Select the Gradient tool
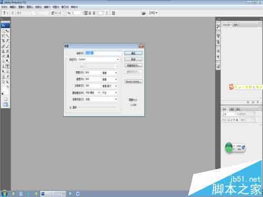Screen dimensions: 263x197 click(7, 56)
